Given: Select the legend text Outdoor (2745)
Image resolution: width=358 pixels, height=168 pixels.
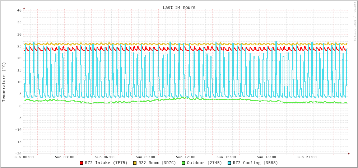Looking at the screenshot, I should click(x=204, y=163).
